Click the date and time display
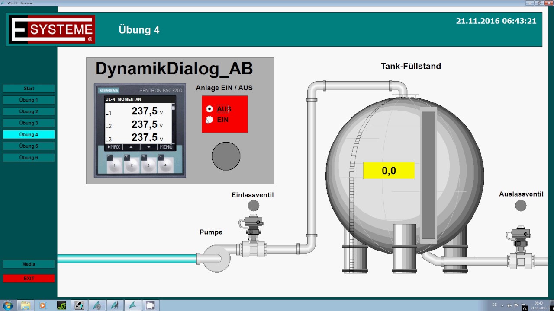Viewport: 554px width, 311px height. (496, 21)
